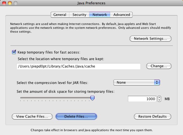This screenshot has width=183, height=135.
Task: Restore Defaults for network settings
Action: coord(153,117)
